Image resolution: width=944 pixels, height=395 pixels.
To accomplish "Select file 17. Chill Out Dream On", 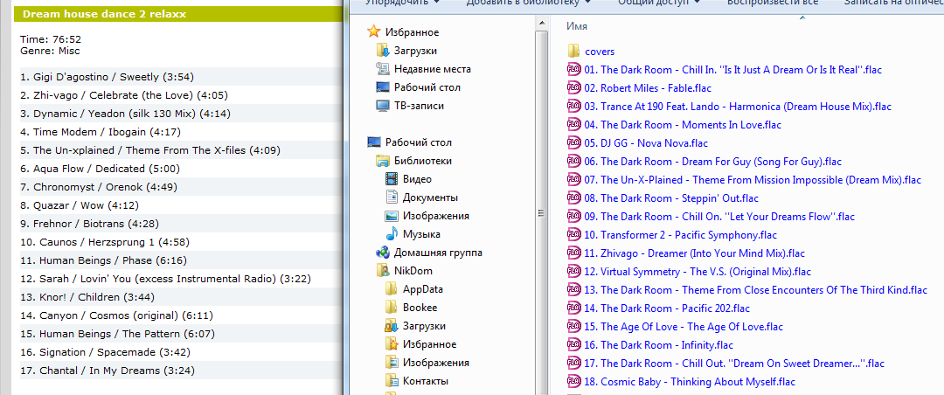I will [x=734, y=364].
